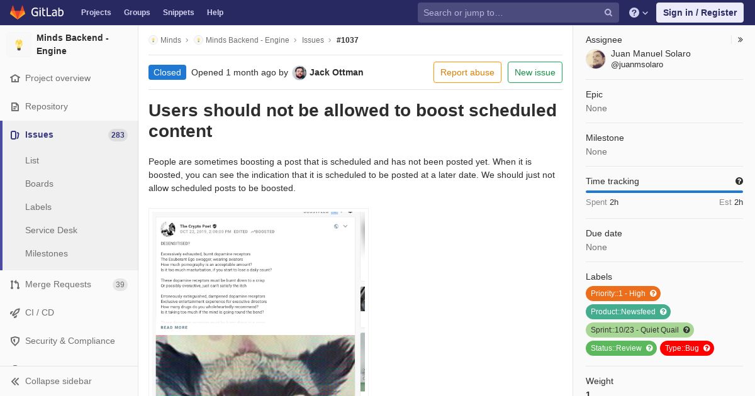
Task: Click Sprint label help icon
Action: pos(686,330)
